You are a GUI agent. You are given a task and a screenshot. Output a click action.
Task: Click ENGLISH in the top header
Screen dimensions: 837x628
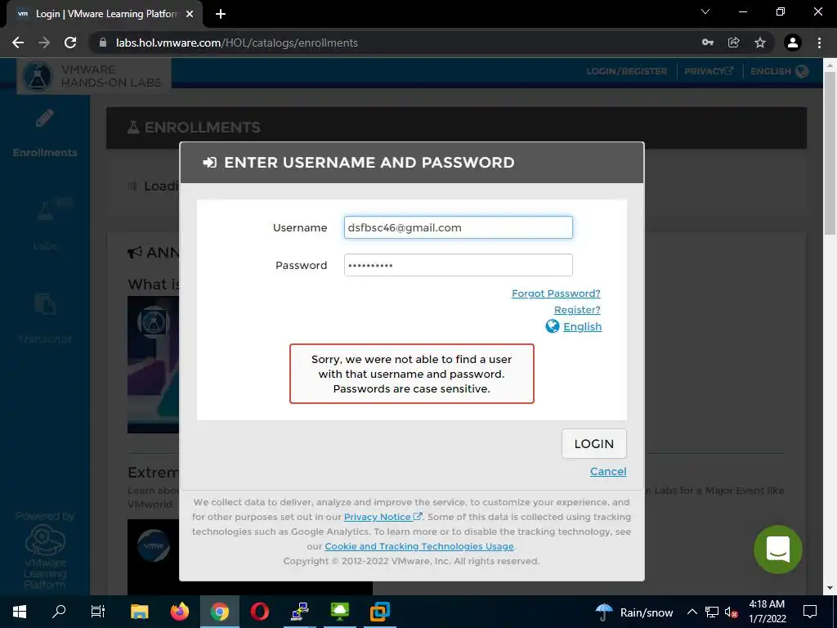coord(779,71)
